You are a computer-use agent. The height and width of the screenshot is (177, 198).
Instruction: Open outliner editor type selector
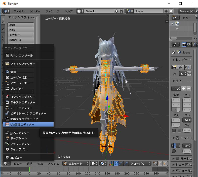(x=175, y=18)
